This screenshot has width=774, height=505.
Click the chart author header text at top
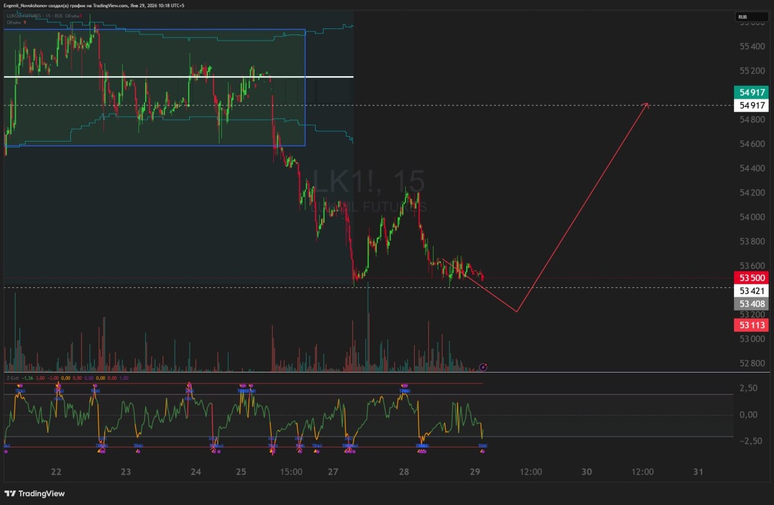(94, 5)
